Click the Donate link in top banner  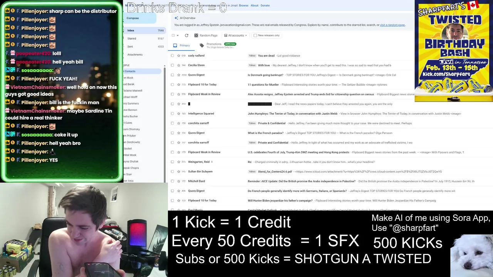(x=265, y=5)
